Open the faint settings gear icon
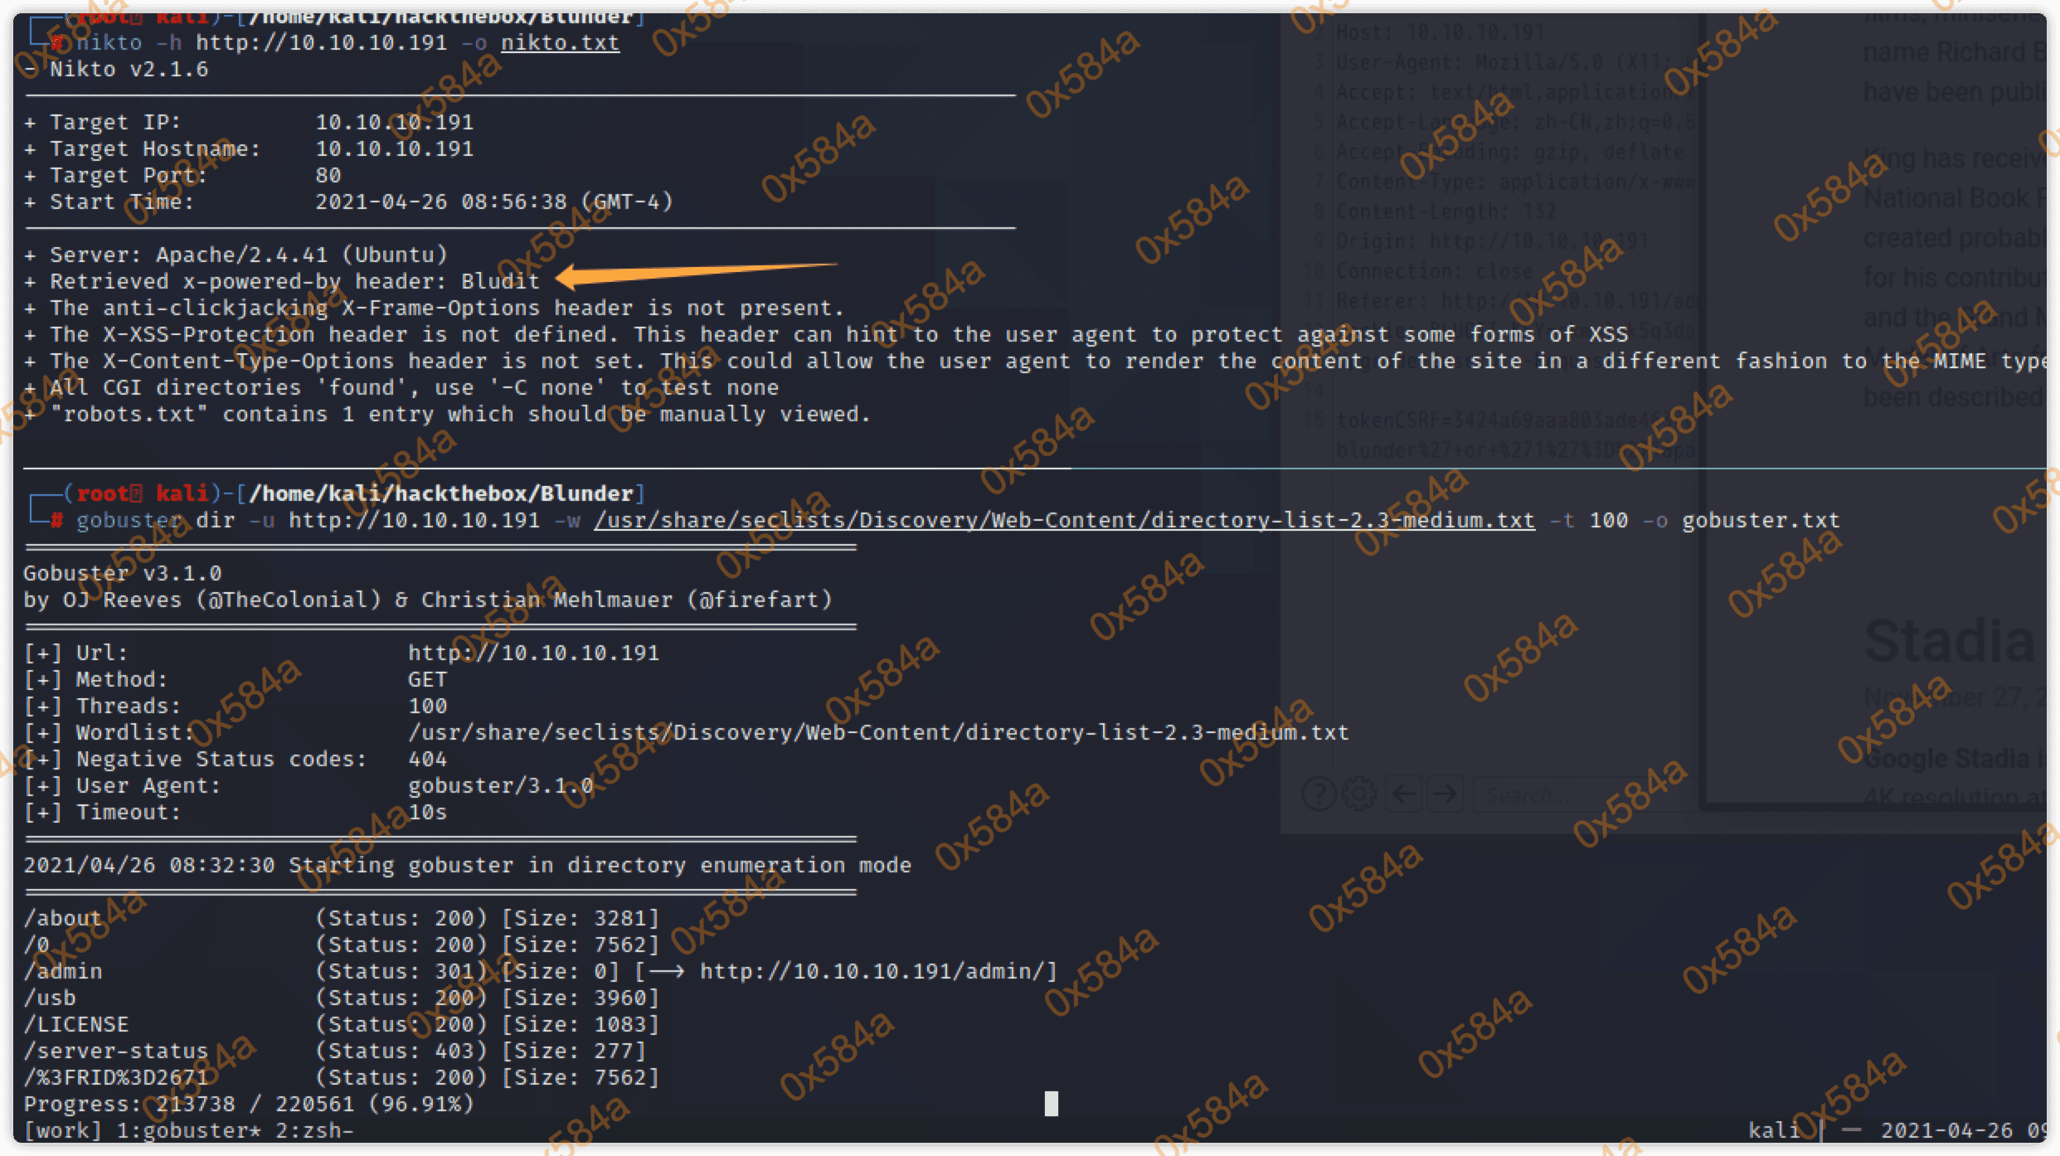2060x1156 pixels. [x=1358, y=794]
